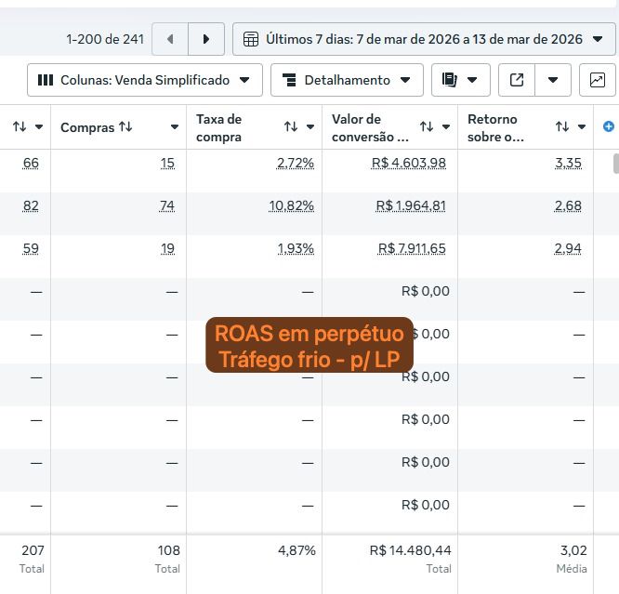This screenshot has height=594, width=619.
Task: Open the charts view icon
Action: (x=597, y=80)
